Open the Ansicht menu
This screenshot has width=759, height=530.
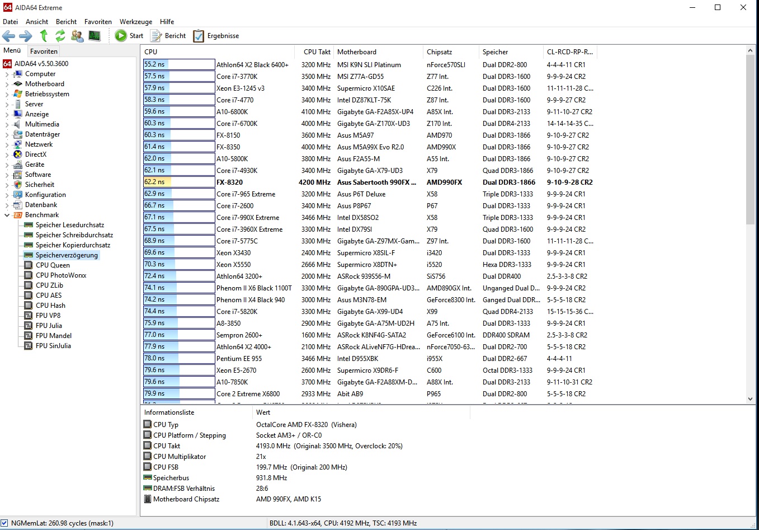coord(37,22)
